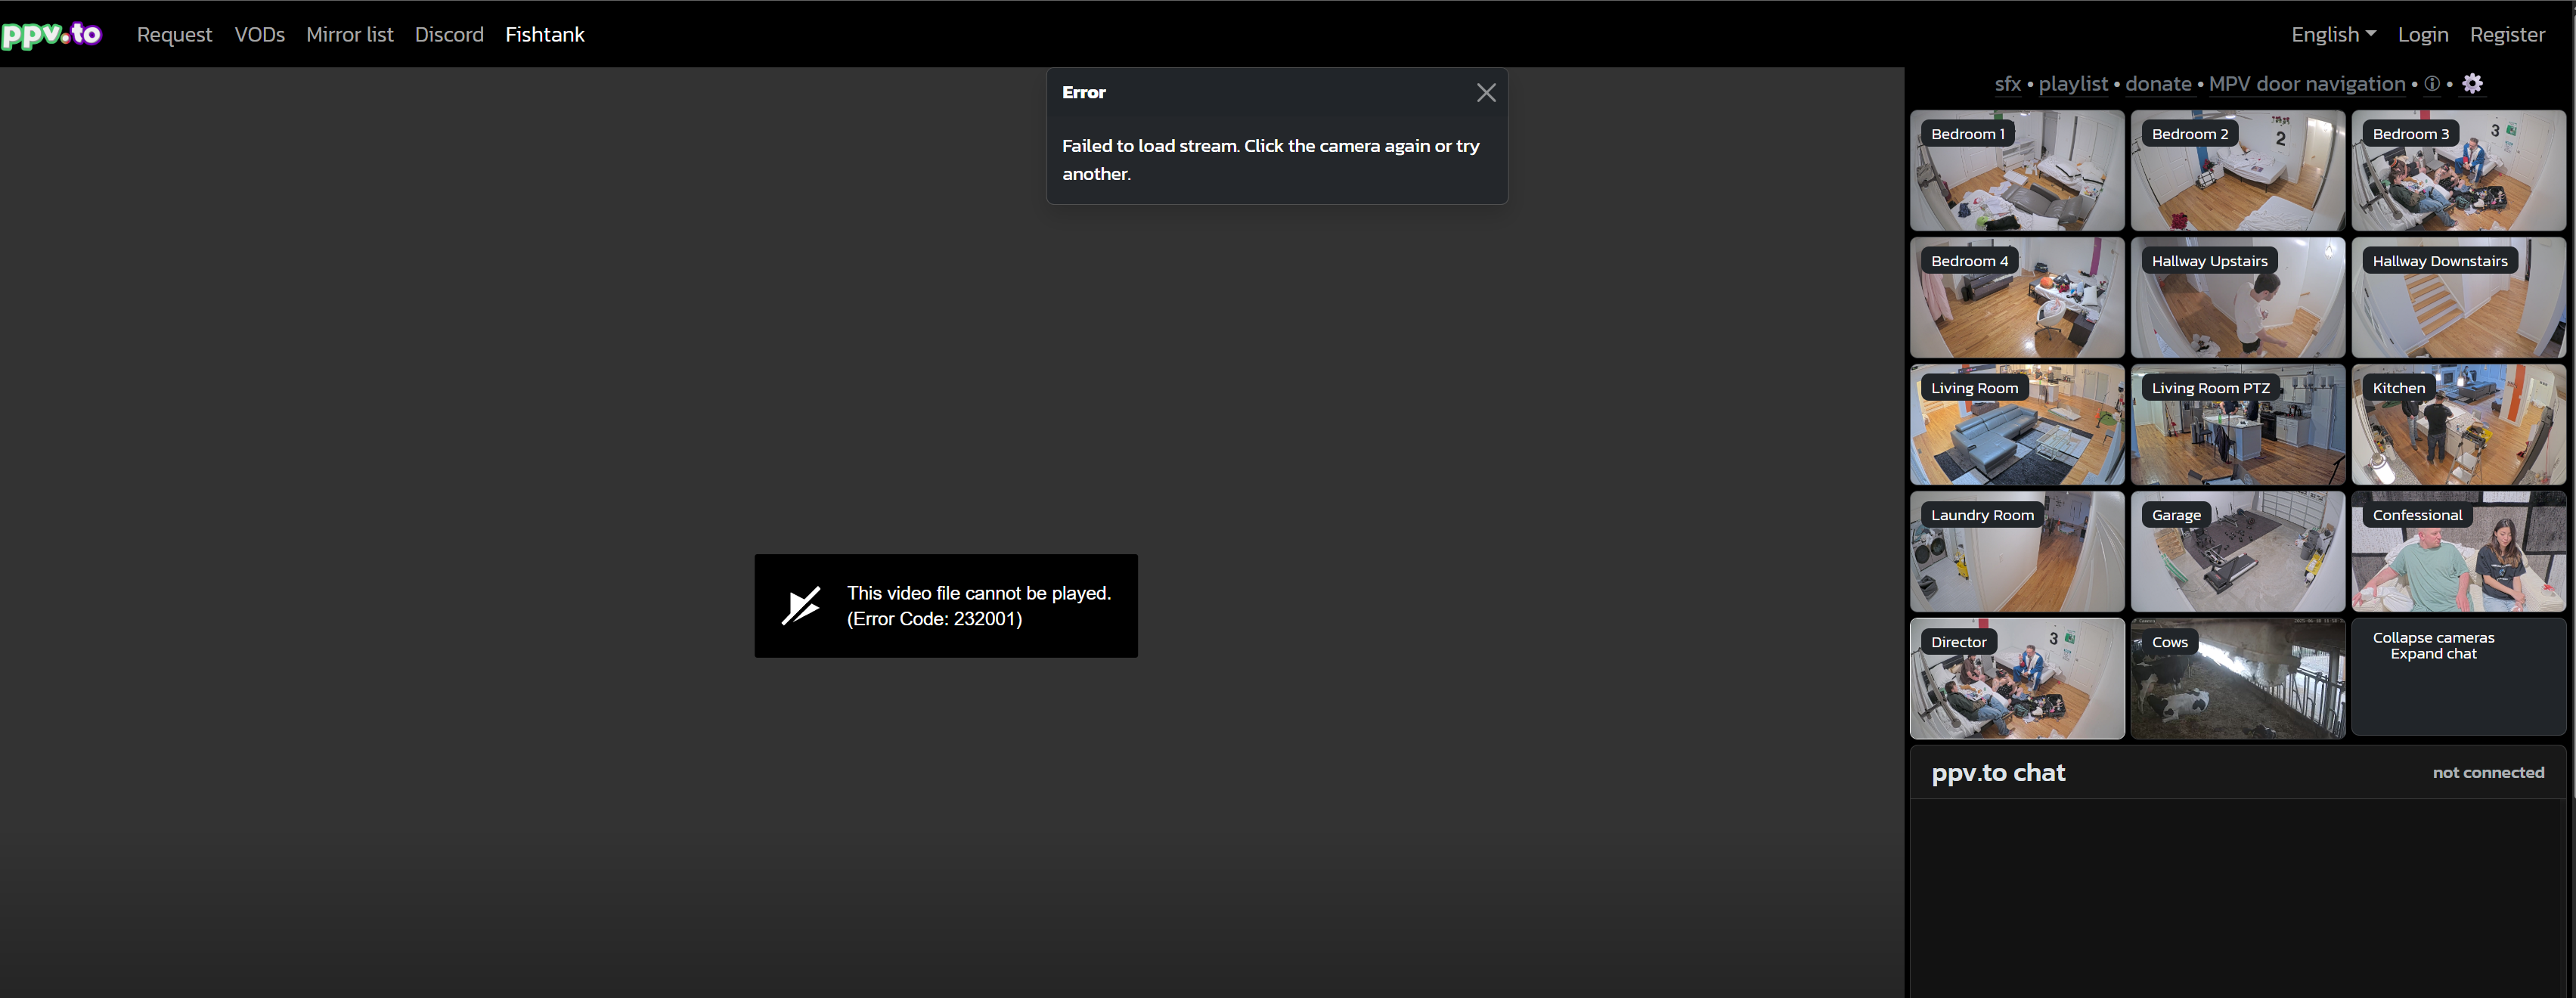Open the playlist link
Screen dimensions: 2576x998
click(2072, 84)
